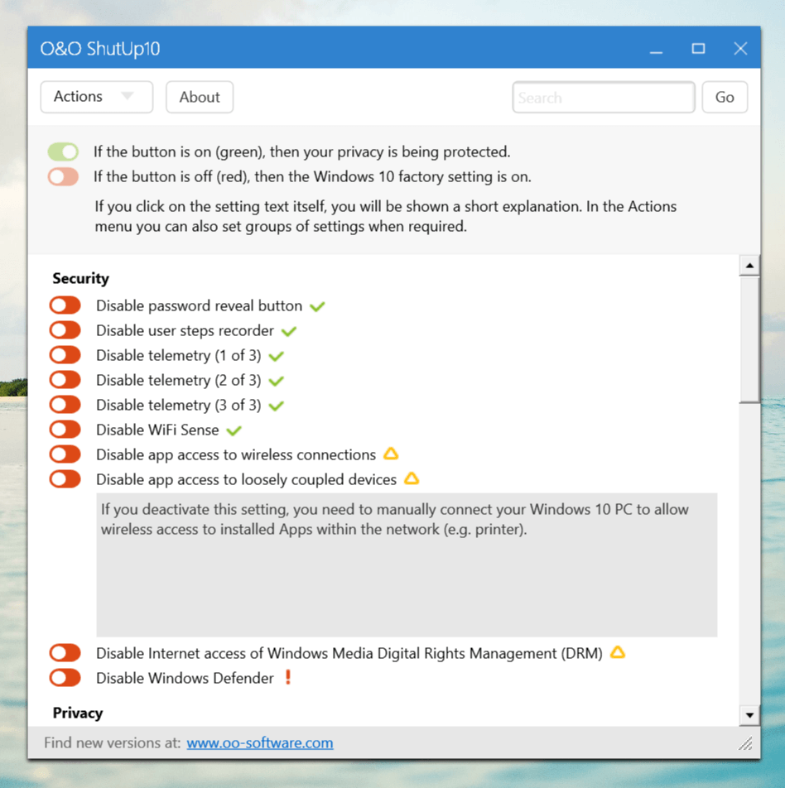This screenshot has height=788, width=785.
Task: Click green checkmark beside telemetry (3 of 3)
Action: (x=276, y=406)
